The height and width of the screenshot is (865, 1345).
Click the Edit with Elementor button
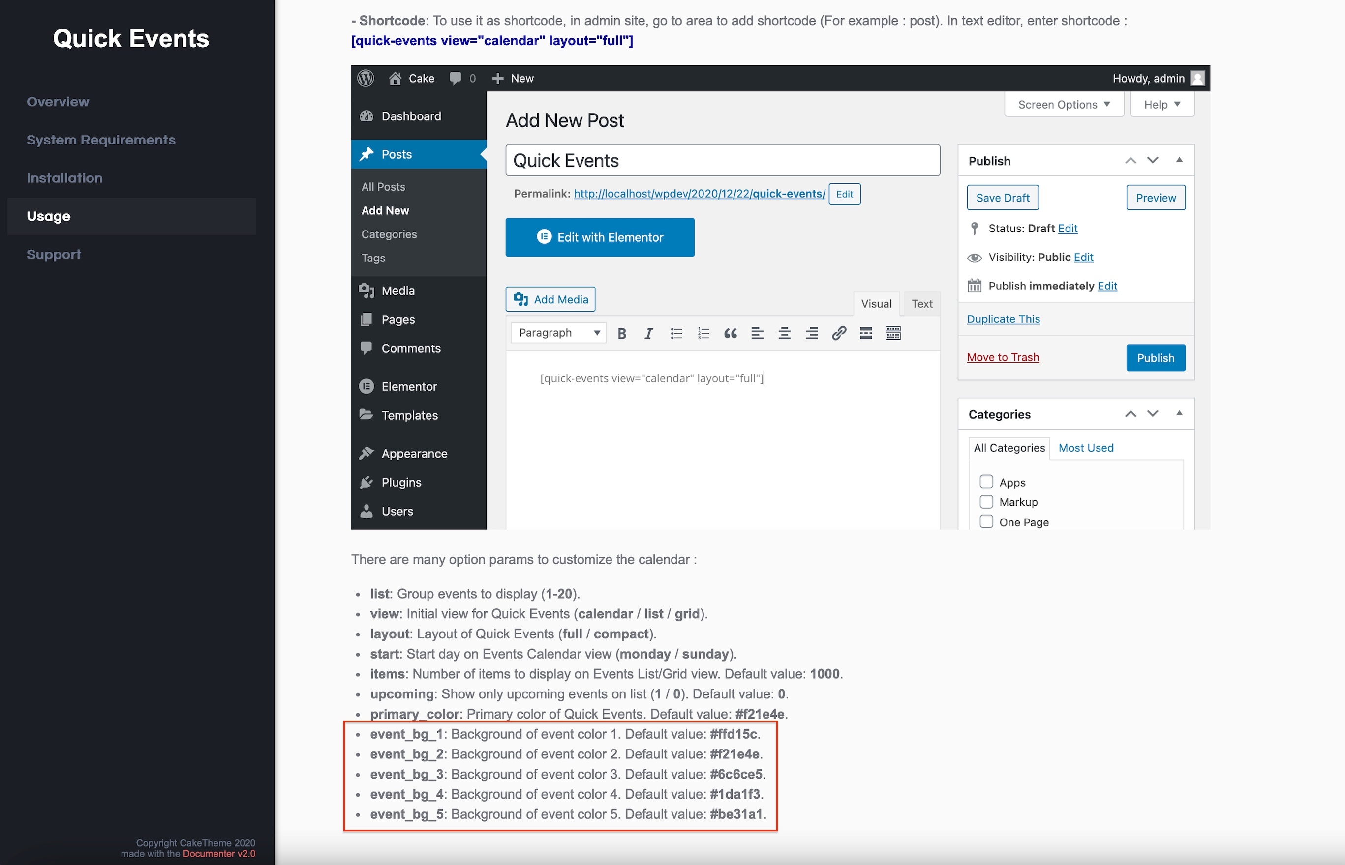(600, 237)
